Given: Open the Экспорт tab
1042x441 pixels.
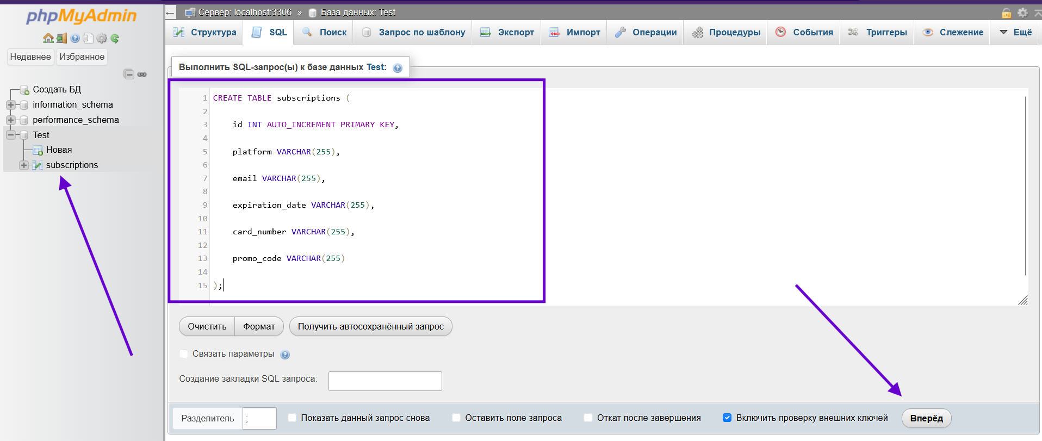Looking at the screenshot, I should coord(507,32).
